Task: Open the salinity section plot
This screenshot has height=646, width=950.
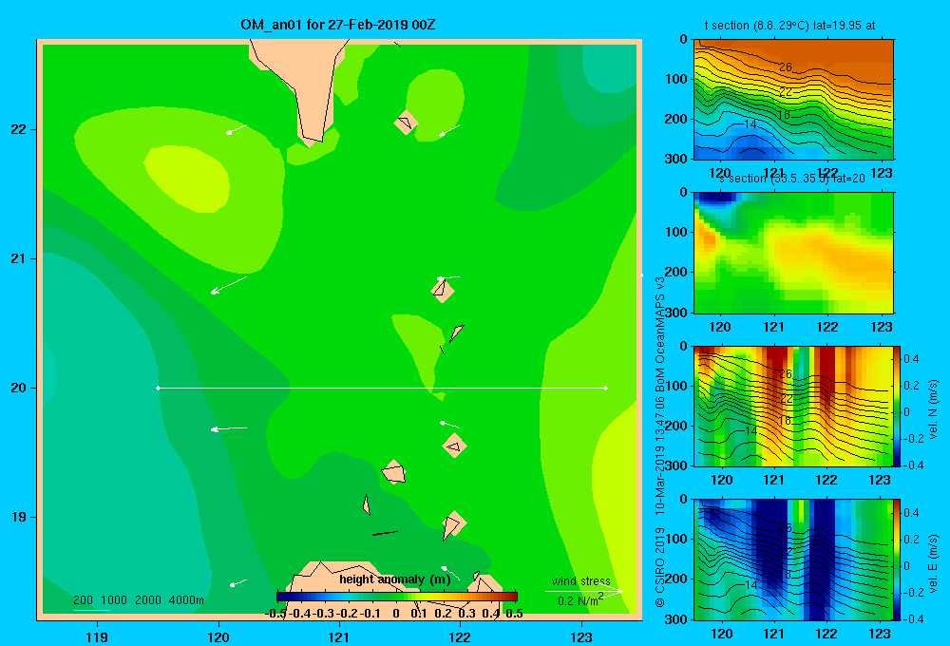Action: (x=793, y=253)
